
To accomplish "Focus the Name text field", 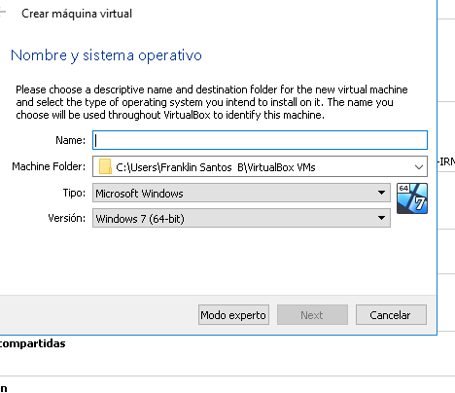I will (x=260, y=140).
